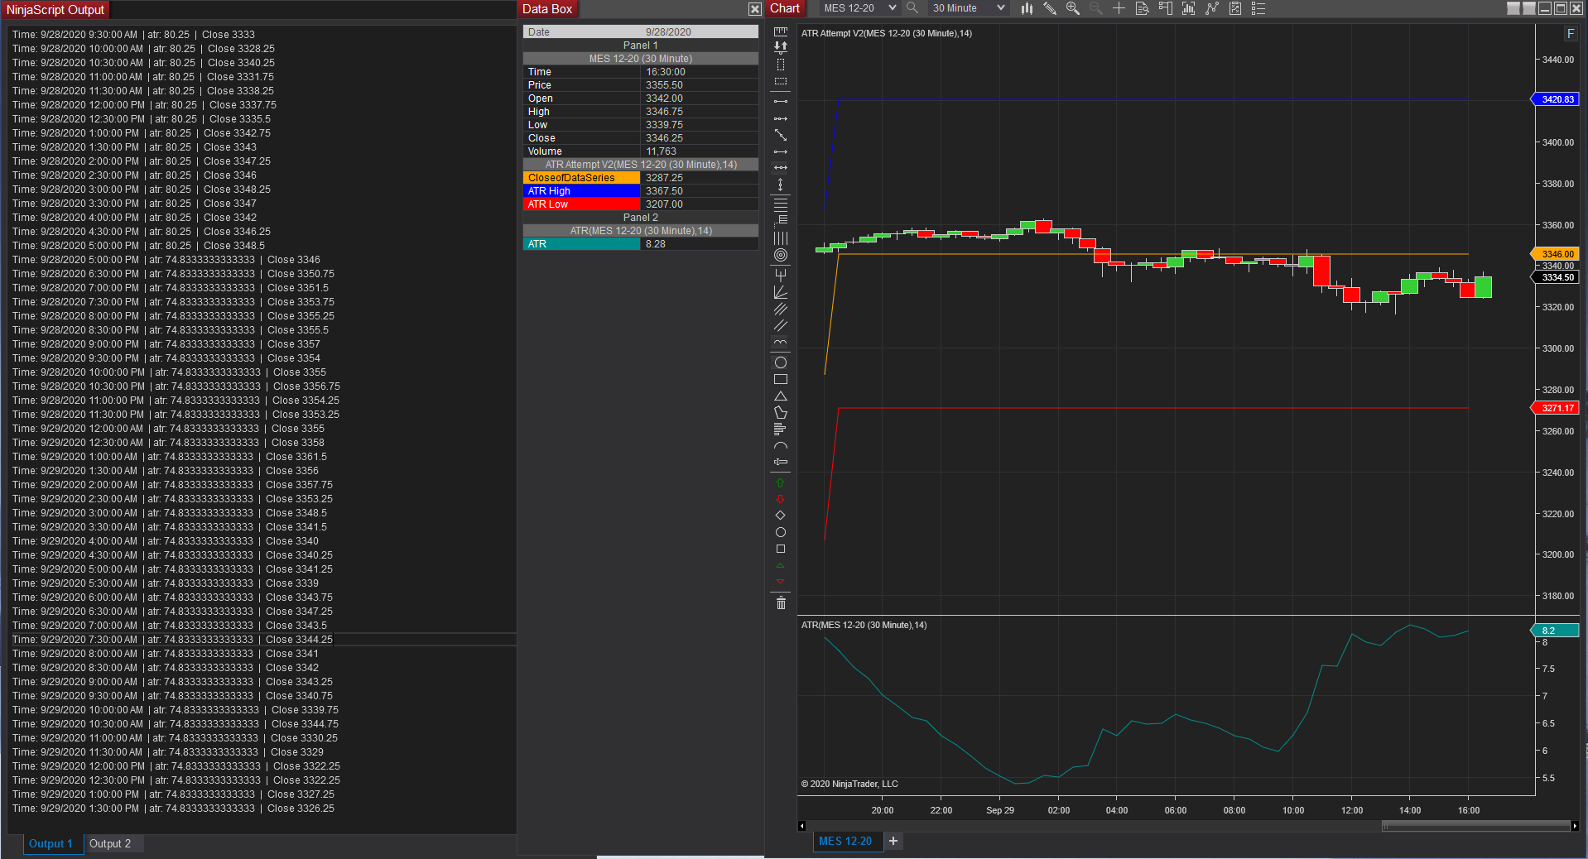Select the Arrow Line drawing tool

[781, 151]
